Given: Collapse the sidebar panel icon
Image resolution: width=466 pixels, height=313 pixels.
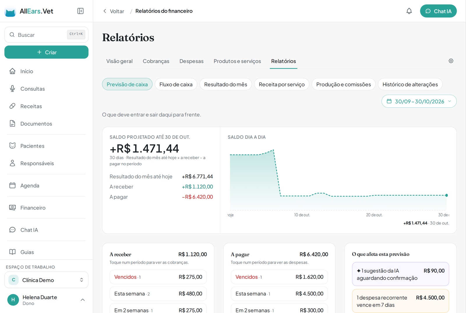Looking at the screenshot, I should (x=80, y=11).
